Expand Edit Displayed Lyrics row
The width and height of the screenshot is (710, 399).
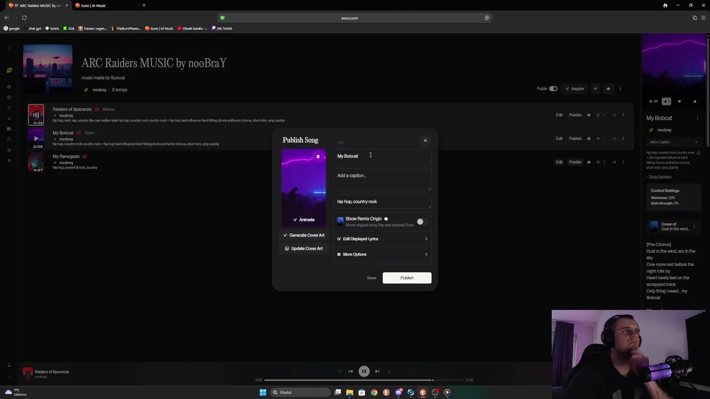[x=383, y=239]
